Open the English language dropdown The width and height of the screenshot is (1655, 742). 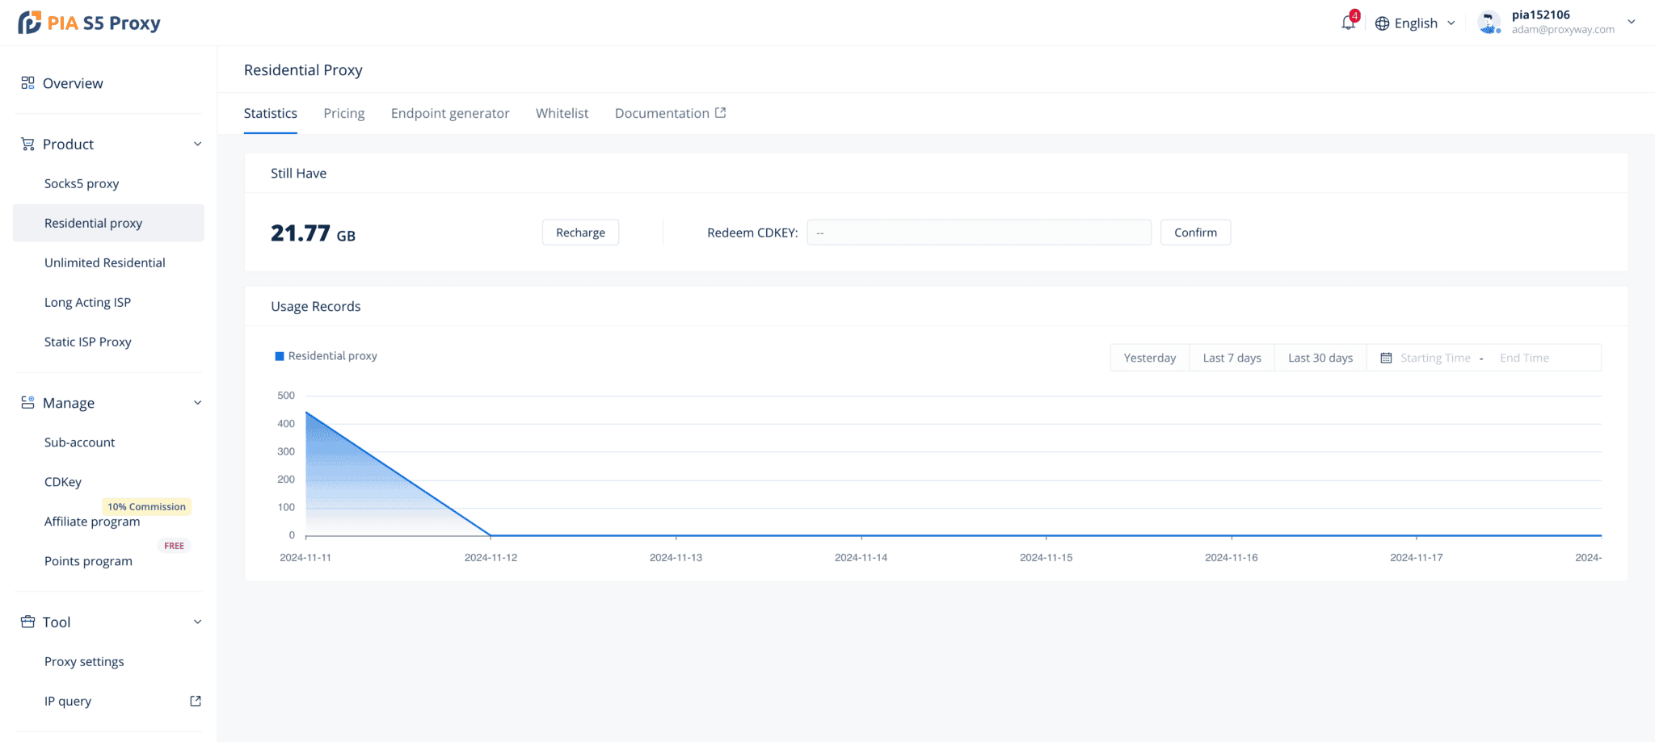point(1414,23)
